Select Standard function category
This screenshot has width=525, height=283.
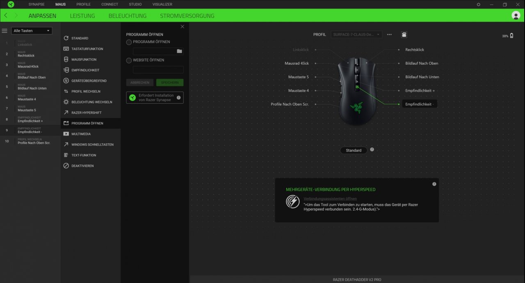pos(91,38)
